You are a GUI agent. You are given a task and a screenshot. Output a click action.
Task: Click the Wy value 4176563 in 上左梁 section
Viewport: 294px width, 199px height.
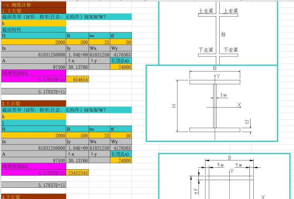(x=121, y=54)
